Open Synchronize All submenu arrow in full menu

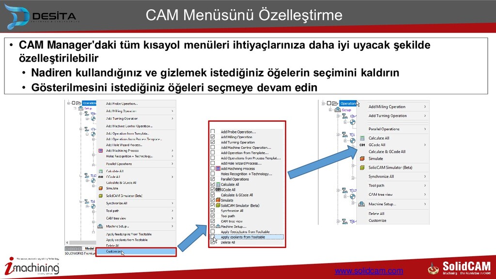point(172,203)
